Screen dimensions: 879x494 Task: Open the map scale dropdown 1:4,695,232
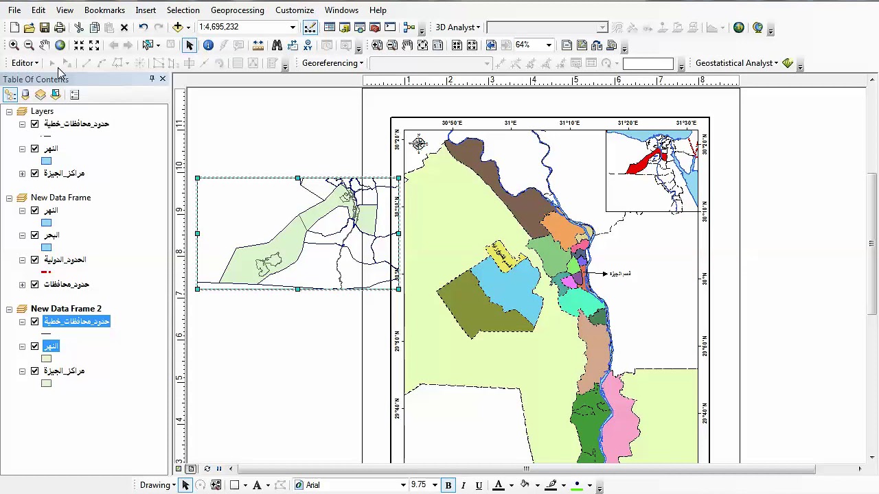click(293, 27)
